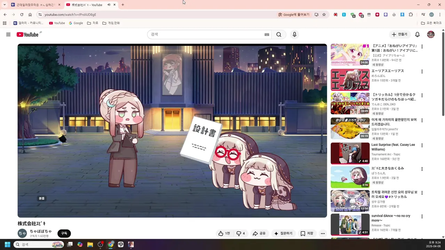Click the address bar URL
445x250 pixels.
pyautogui.click(x=70, y=15)
